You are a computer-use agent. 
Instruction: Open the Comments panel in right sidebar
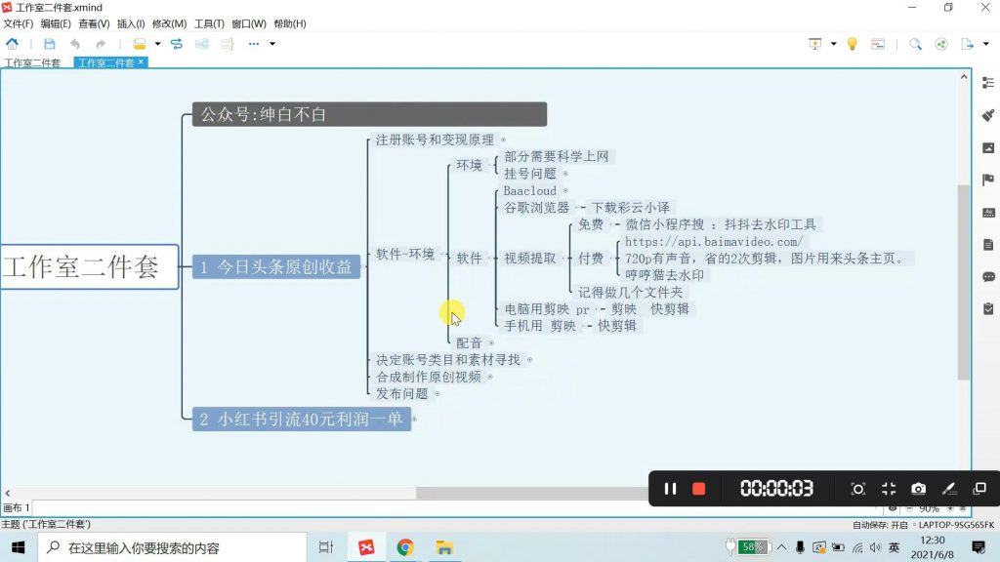[988, 276]
